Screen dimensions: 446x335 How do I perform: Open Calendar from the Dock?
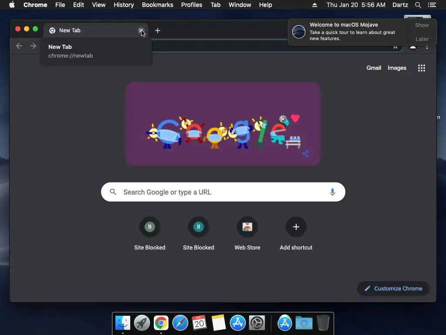point(199,323)
